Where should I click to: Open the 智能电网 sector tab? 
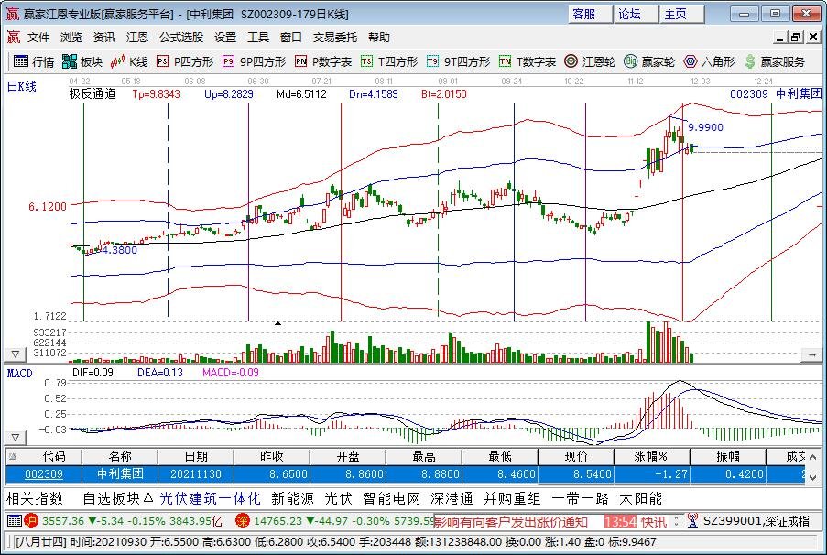coord(392,498)
